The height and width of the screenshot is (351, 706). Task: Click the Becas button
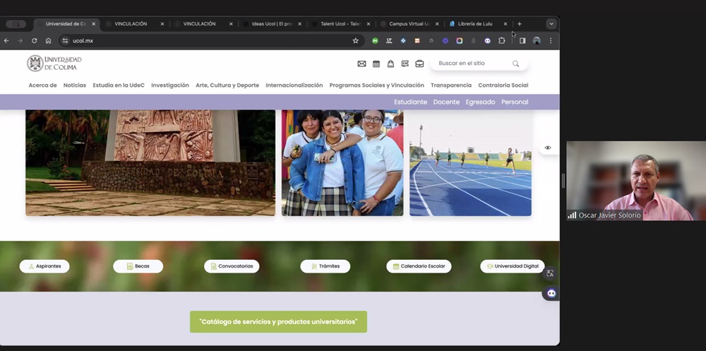[138, 266]
